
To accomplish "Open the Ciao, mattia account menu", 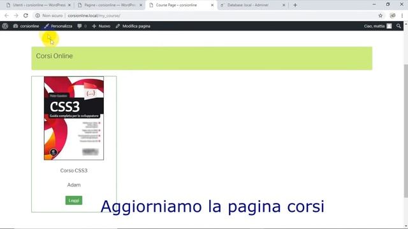I will click(377, 26).
